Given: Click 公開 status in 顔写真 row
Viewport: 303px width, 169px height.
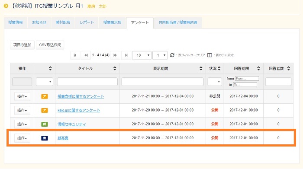Looking at the screenshot, I should tap(215, 138).
